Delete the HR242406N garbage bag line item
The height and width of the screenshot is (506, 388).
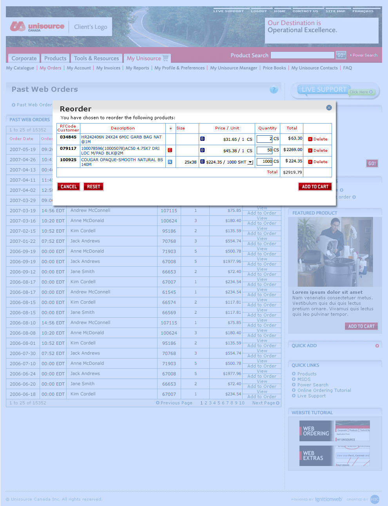click(x=317, y=139)
